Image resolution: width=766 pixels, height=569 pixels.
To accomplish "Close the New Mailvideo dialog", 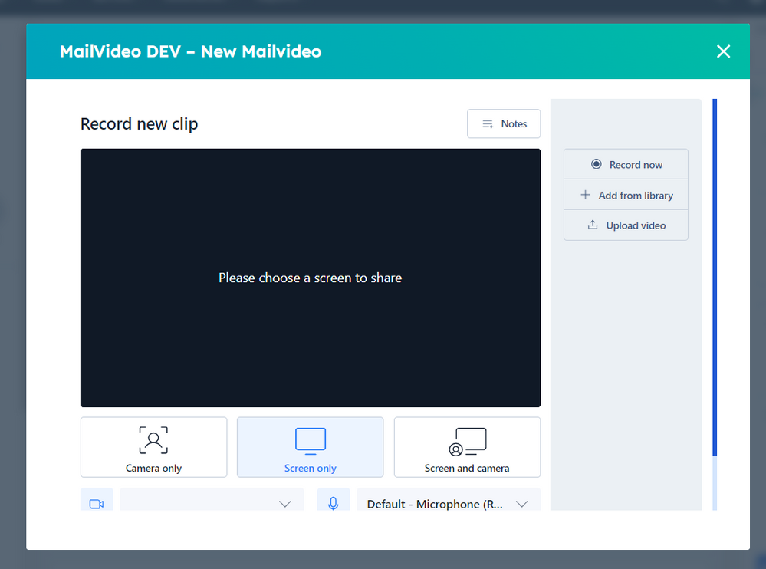I will pyautogui.click(x=723, y=51).
